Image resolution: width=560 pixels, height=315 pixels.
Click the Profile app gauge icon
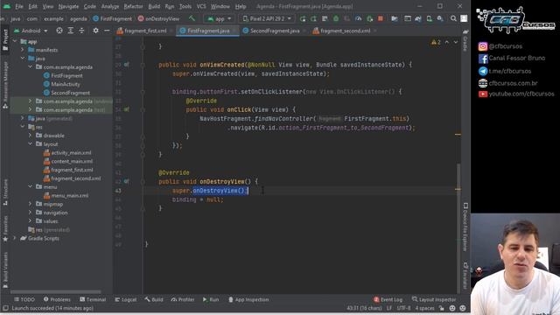point(359,18)
